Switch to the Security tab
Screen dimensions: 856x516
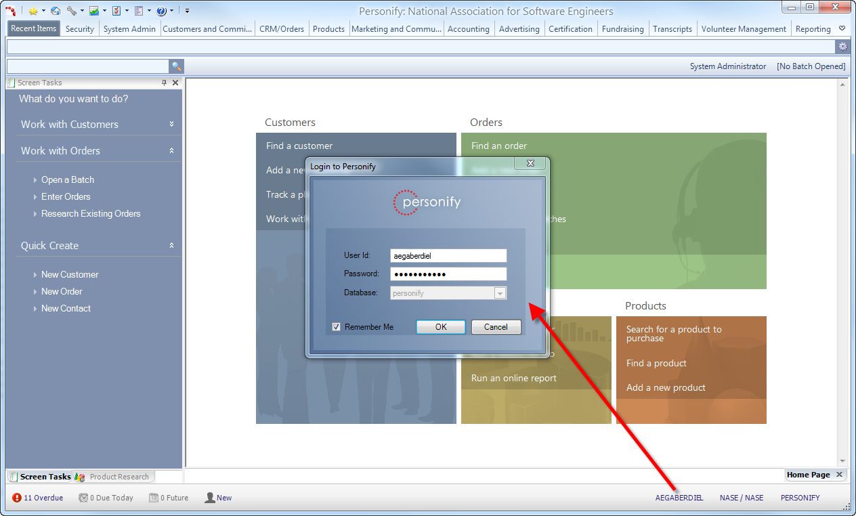click(80, 29)
